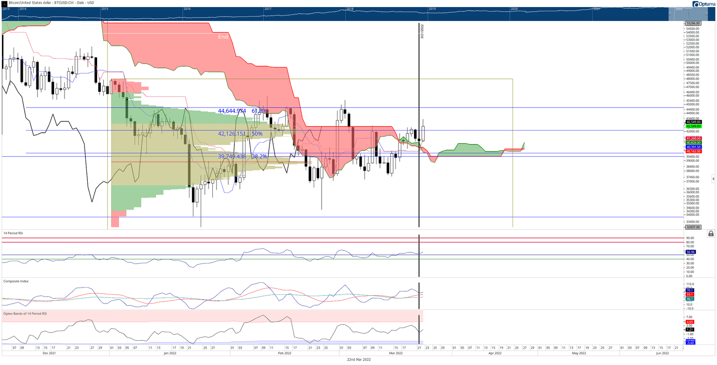Click the red 40,162.00 price tag
717x365 pixels.
tap(694, 152)
